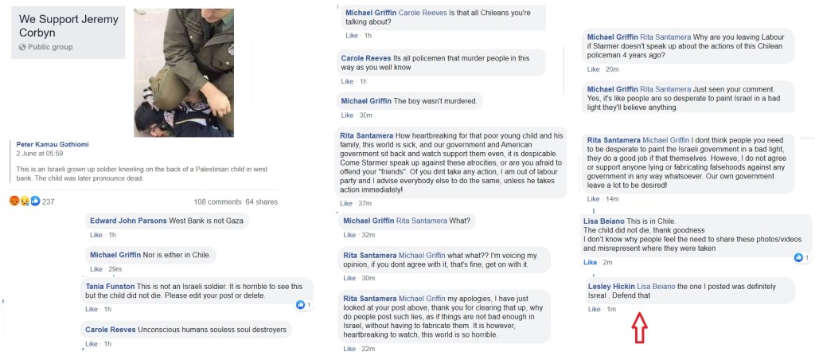This screenshot has width=815, height=352.
Task: Click the angry reaction emoji under the post
Action: coord(14,201)
